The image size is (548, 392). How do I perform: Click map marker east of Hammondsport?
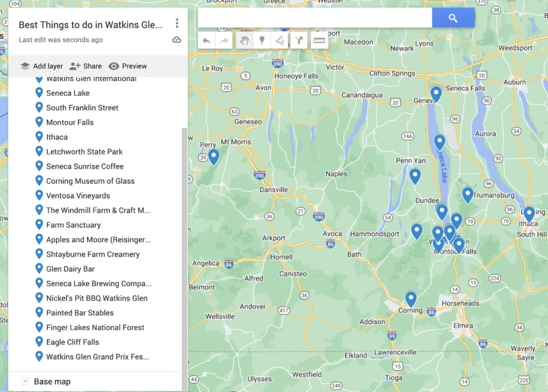pyautogui.click(x=416, y=231)
